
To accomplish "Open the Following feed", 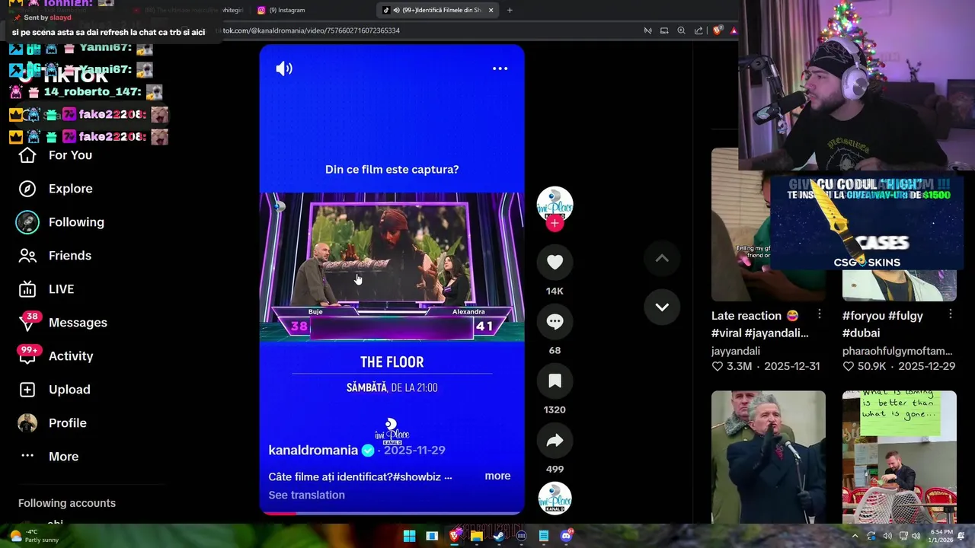I will point(76,222).
